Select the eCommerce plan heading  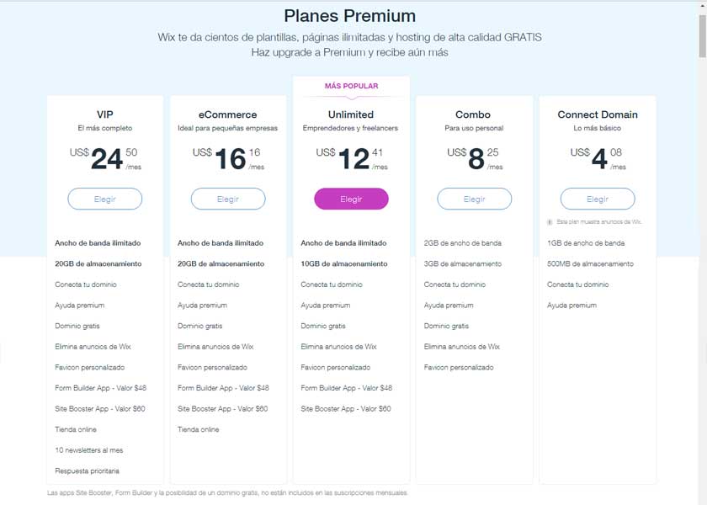click(228, 114)
